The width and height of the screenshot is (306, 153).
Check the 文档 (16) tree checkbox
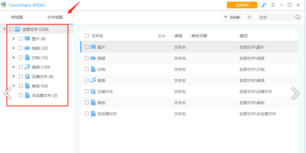(20, 57)
